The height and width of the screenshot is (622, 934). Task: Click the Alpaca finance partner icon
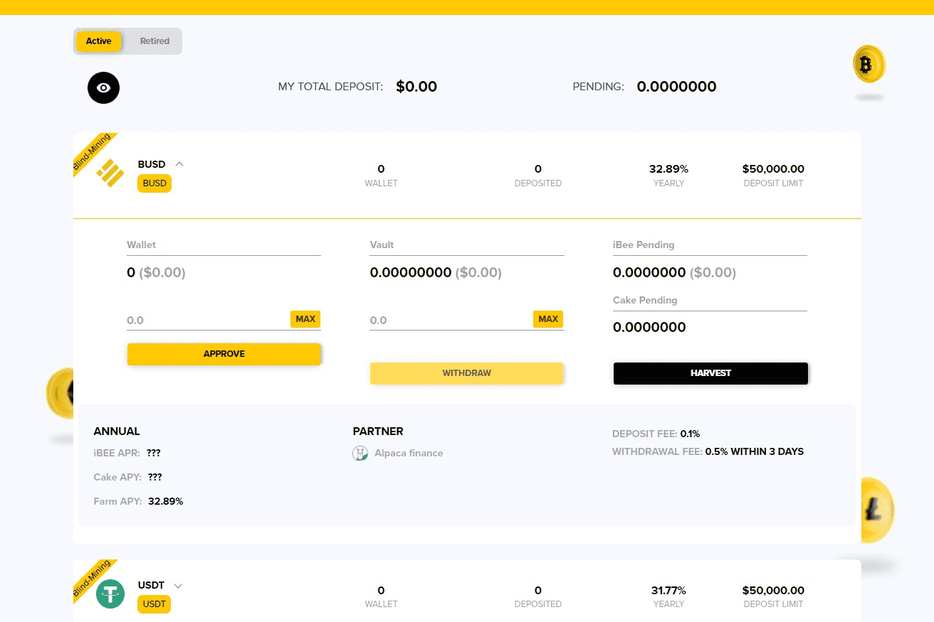(360, 452)
